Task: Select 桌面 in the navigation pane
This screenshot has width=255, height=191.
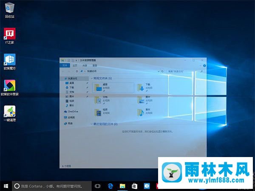Action: pos(72,83)
